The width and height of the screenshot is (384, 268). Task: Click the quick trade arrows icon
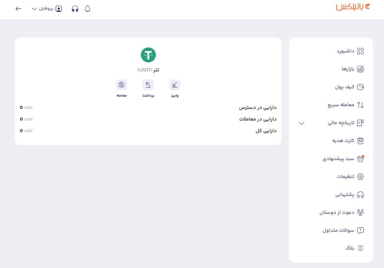360,105
